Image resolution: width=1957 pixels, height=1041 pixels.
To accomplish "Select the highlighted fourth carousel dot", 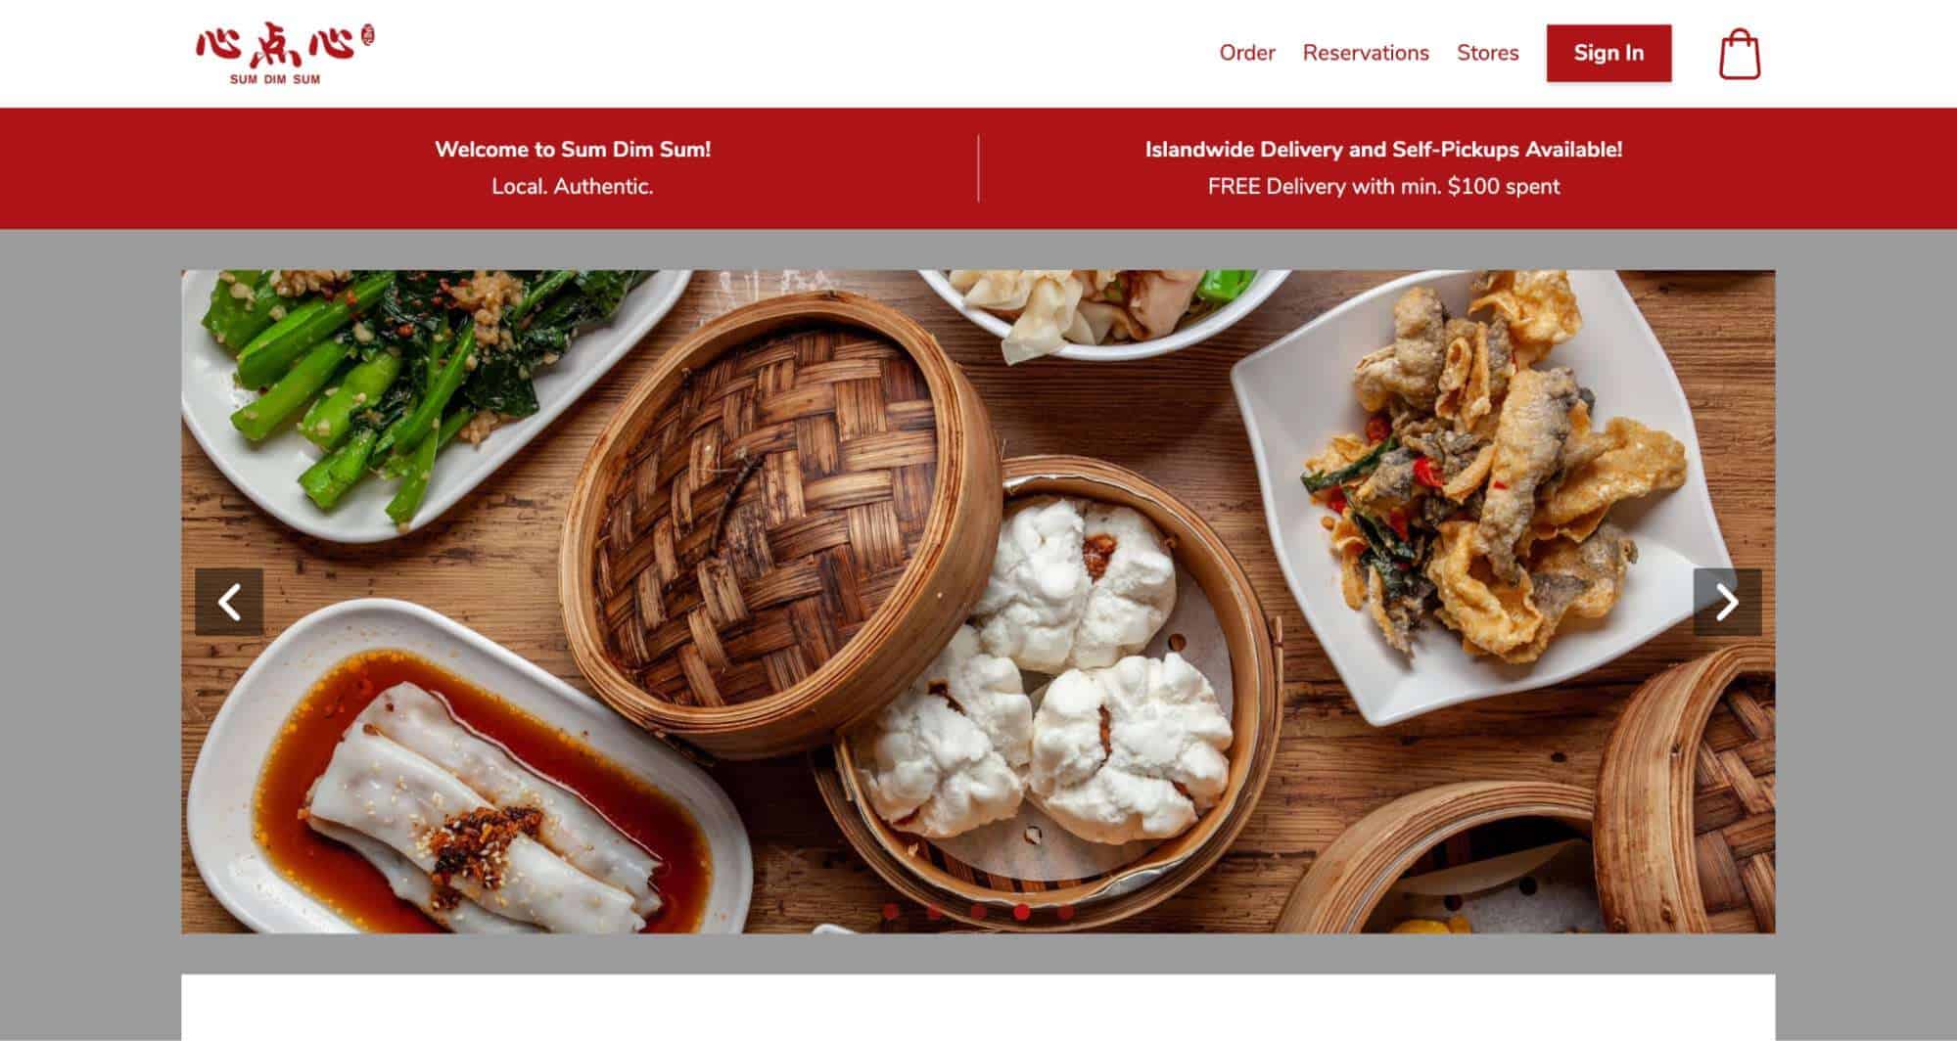I will coord(1022,912).
